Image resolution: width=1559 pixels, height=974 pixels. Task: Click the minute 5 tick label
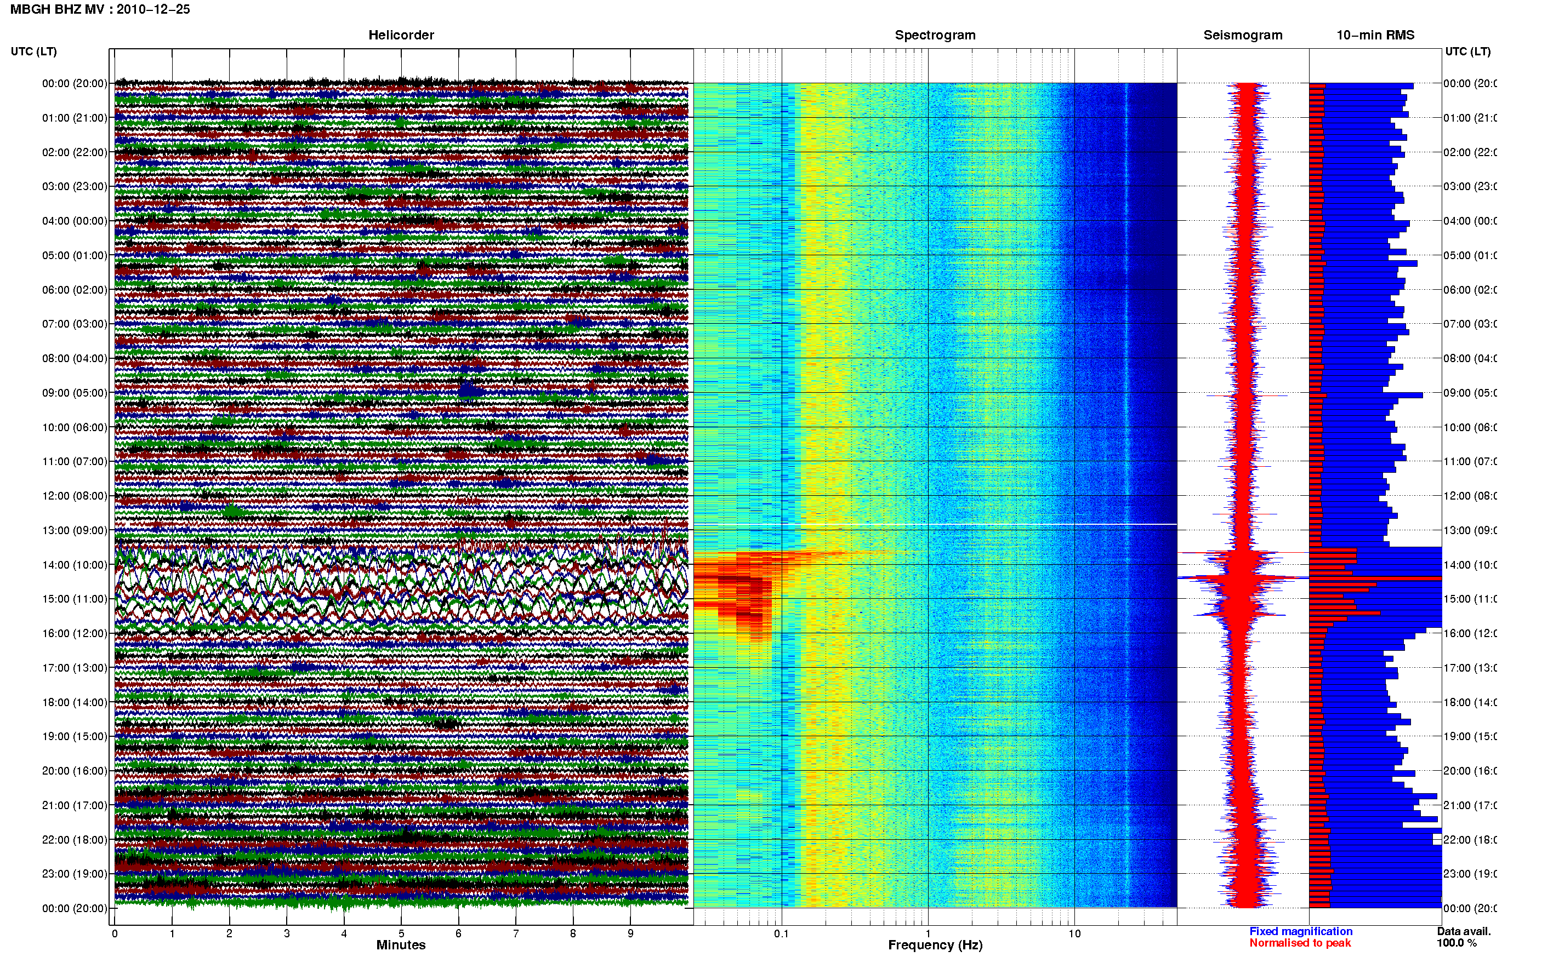[x=401, y=933]
